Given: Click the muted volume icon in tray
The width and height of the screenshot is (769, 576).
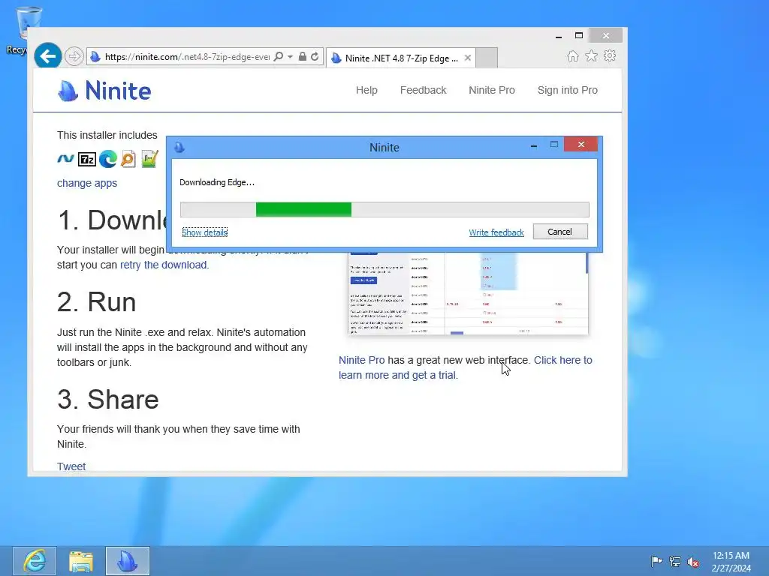Looking at the screenshot, I should click(693, 562).
